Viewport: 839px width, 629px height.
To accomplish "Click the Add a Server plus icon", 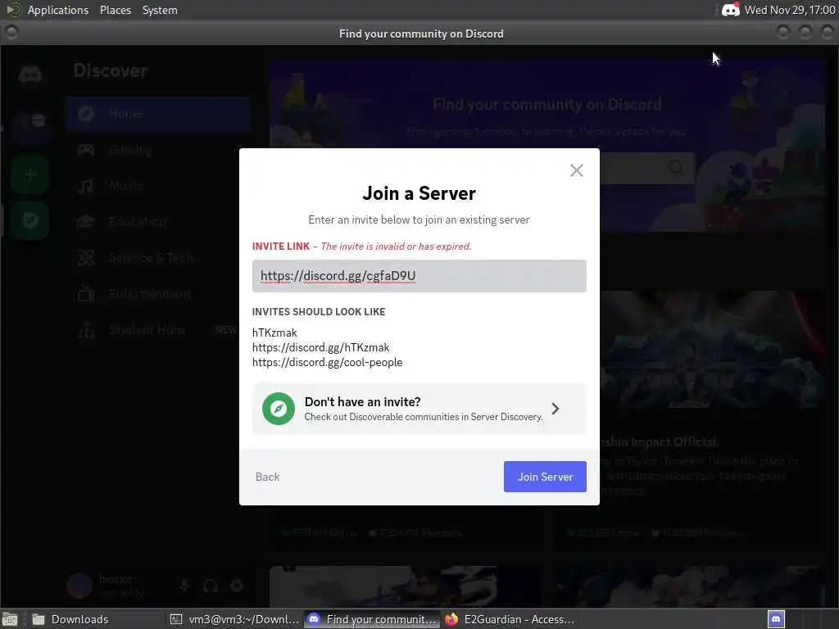I will click(30, 174).
